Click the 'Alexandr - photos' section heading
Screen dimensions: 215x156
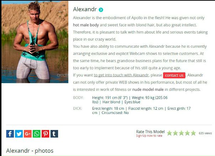click(30, 151)
